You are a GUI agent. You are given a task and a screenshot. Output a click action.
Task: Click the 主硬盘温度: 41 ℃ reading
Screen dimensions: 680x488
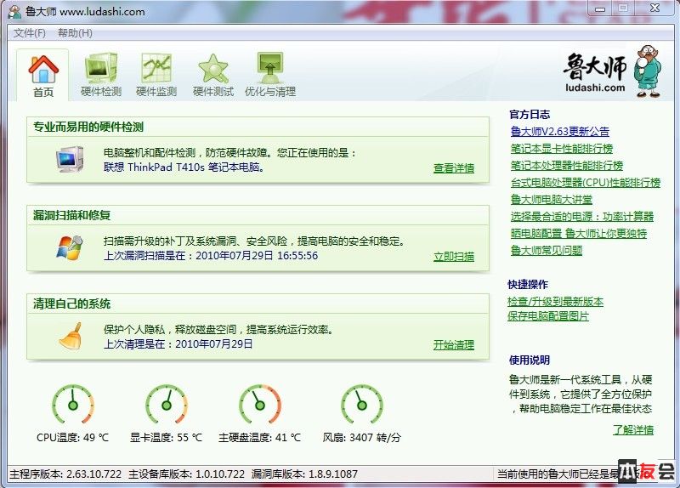pyautogui.click(x=260, y=437)
